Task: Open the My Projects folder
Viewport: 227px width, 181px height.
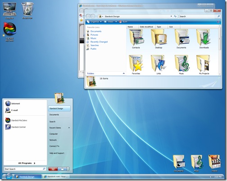Action: pyautogui.click(x=204, y=65)
